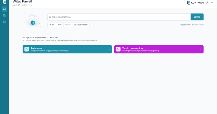
Task: Expand Teczki pracownicze card chevron arrow
Action: (x=201, y=49)
